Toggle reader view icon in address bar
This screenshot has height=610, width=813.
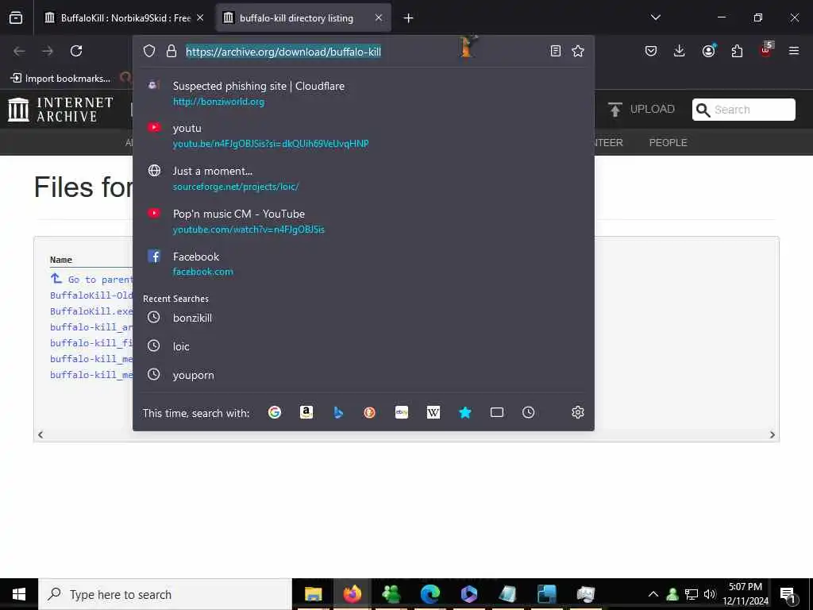pos(555,51)
